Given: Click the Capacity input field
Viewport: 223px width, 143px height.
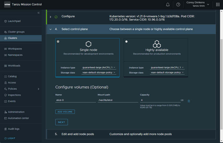Looking at the screenshot, I should (159, 100).
